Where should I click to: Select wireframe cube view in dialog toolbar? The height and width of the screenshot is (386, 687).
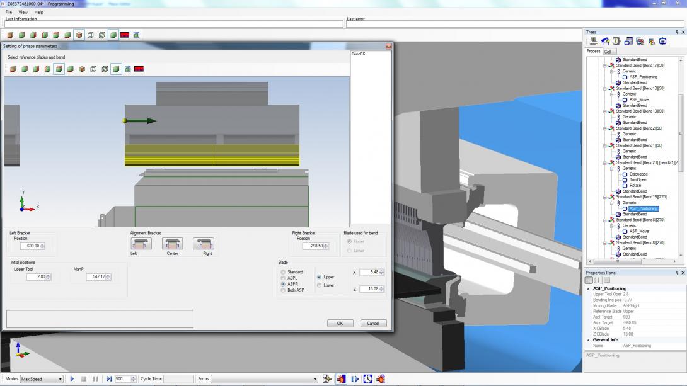coord(93,69)
